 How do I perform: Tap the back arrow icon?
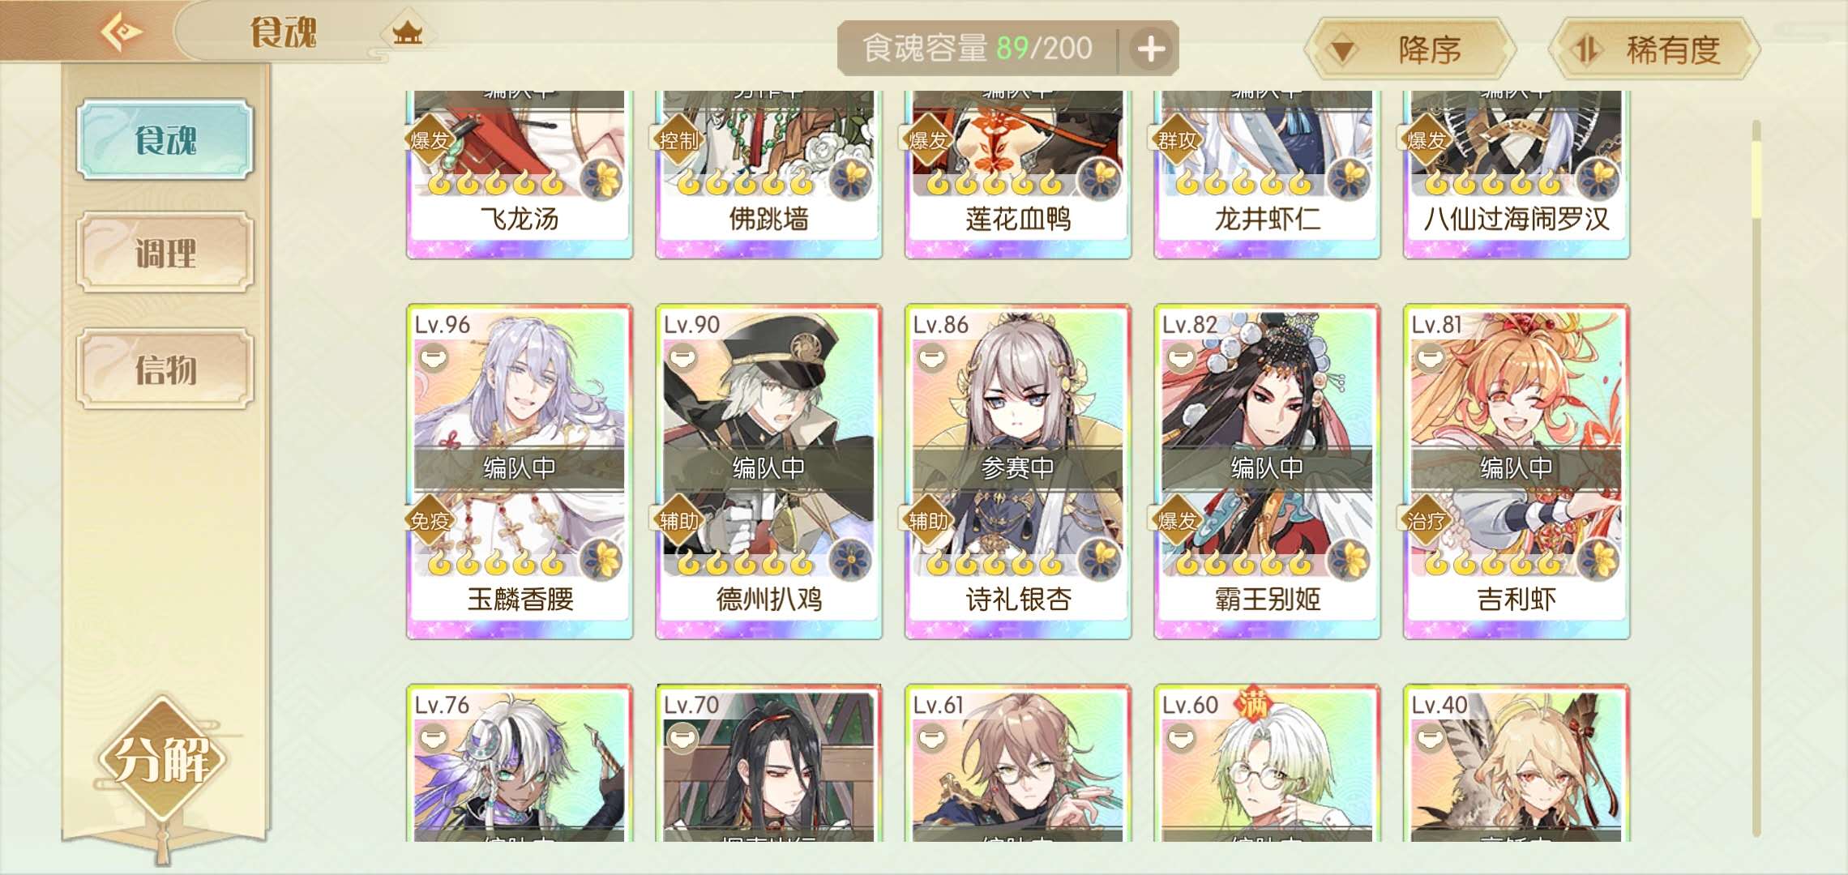(122, 32)
